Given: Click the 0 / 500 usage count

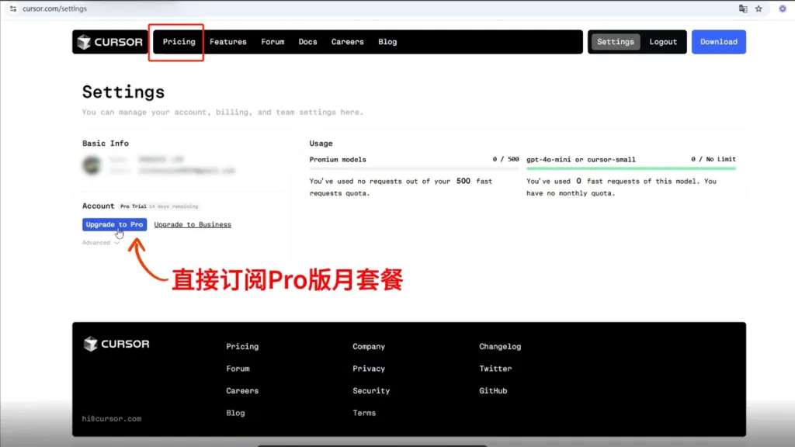Looking at the screenshot, I should pyautogui.click(x=506, y=159).
